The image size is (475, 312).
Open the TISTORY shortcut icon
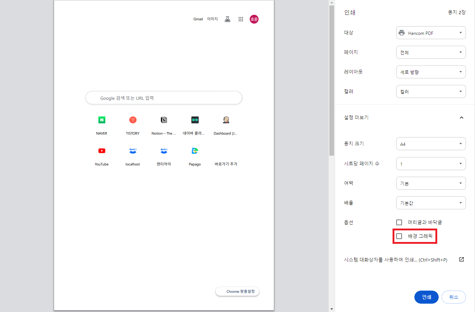(x=133, y=120)
